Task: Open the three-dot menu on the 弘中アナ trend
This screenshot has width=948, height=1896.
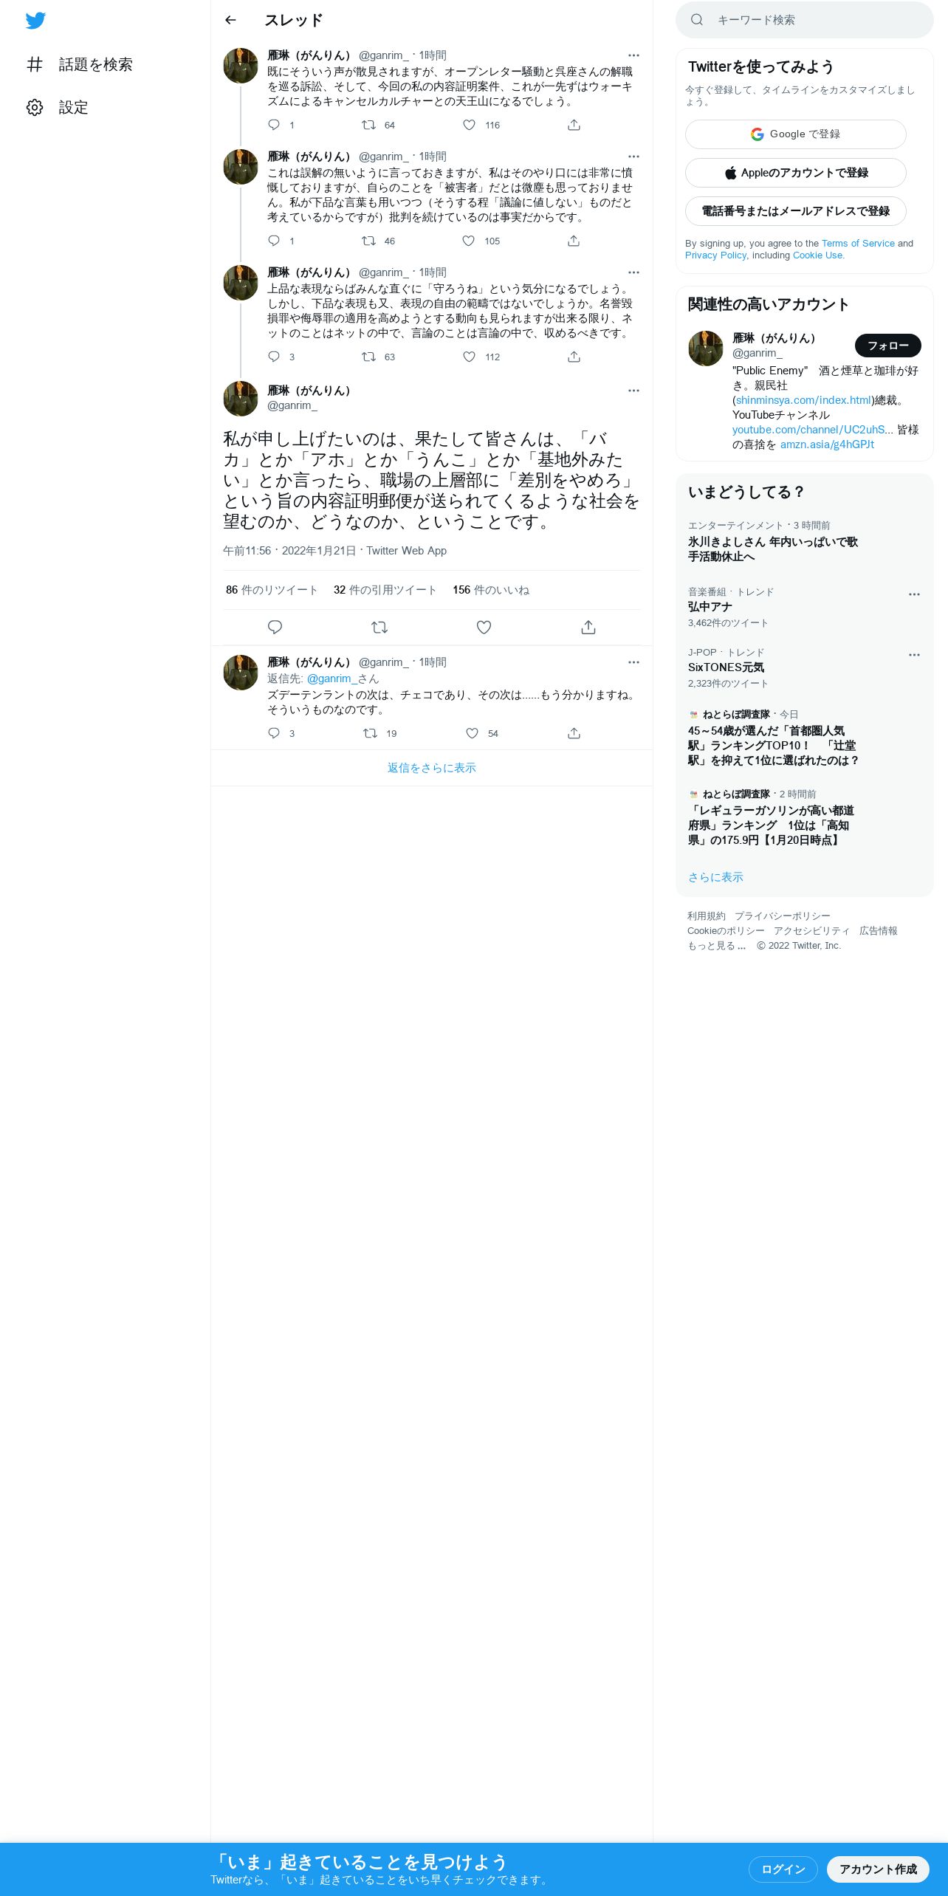Action: coord(914,594)
